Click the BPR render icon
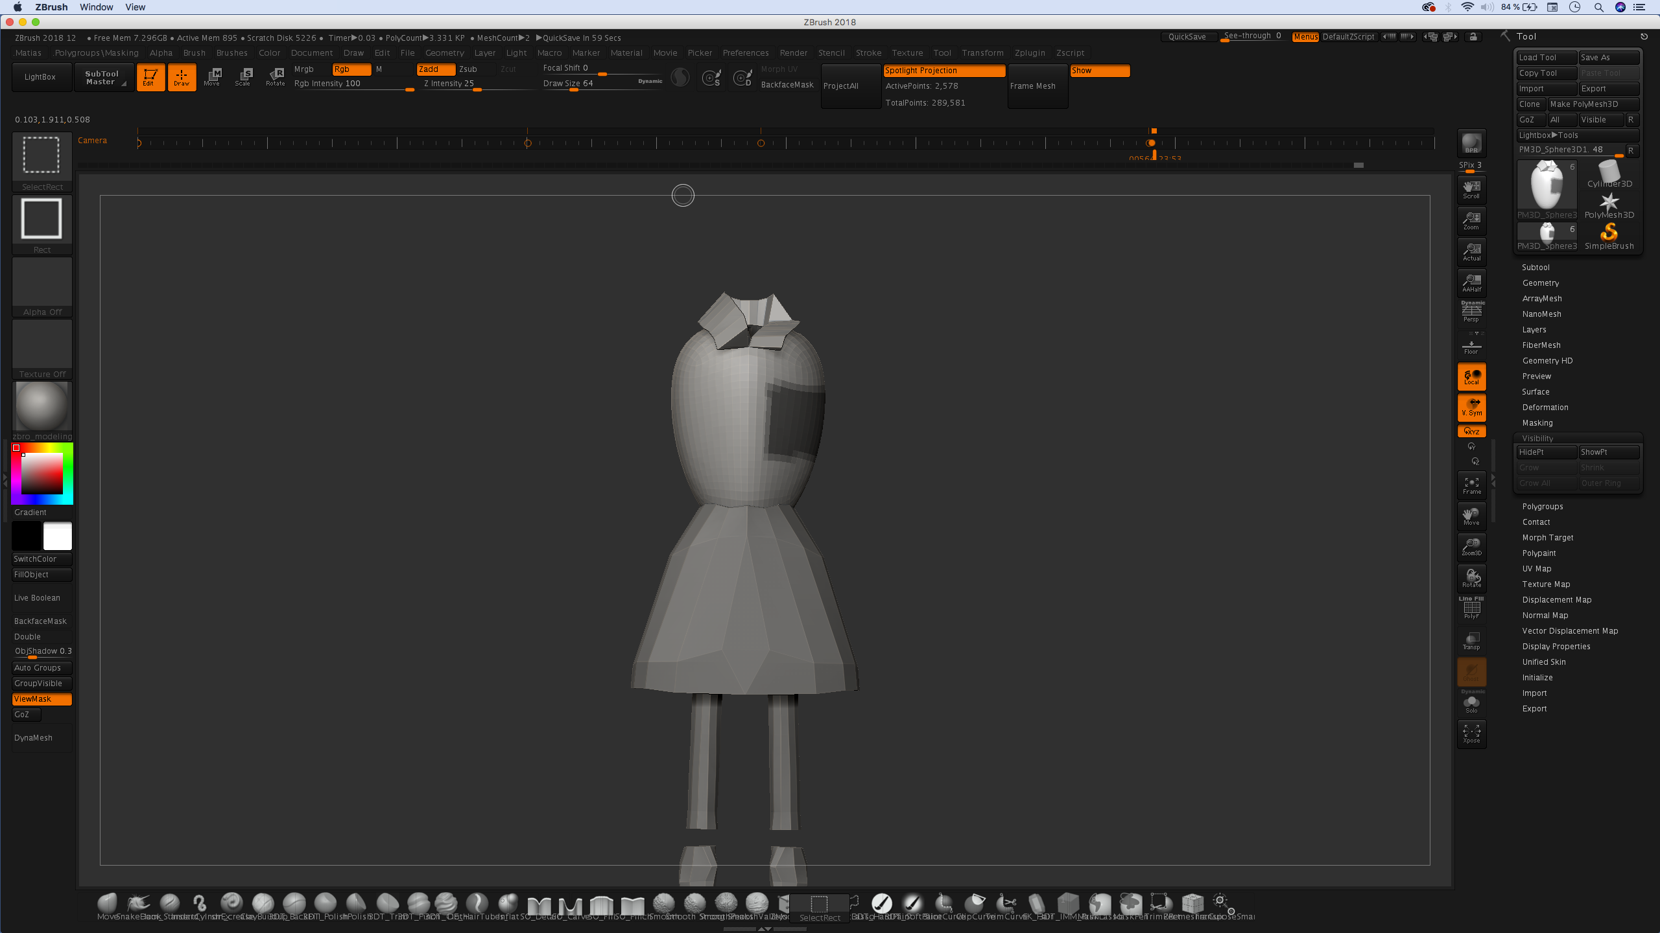This screenshot has width=1660, height=933. [1471, 143]
